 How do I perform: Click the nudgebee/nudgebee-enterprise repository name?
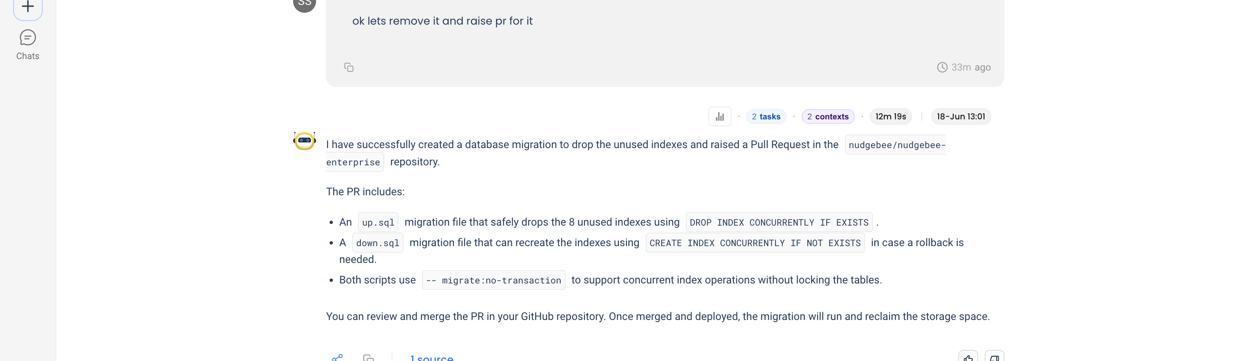point(895,145)
